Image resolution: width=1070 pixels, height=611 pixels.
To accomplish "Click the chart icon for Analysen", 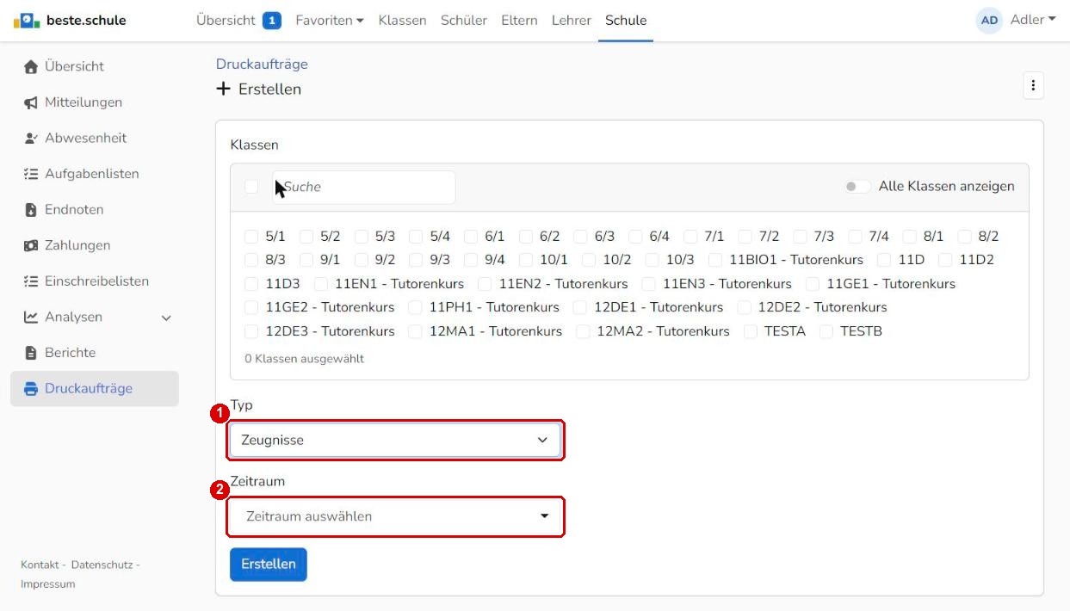I will [x=31, y=318].
